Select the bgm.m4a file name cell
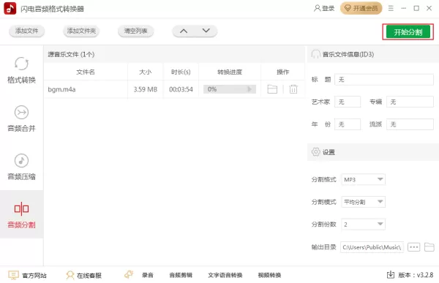 click(86, 89)
